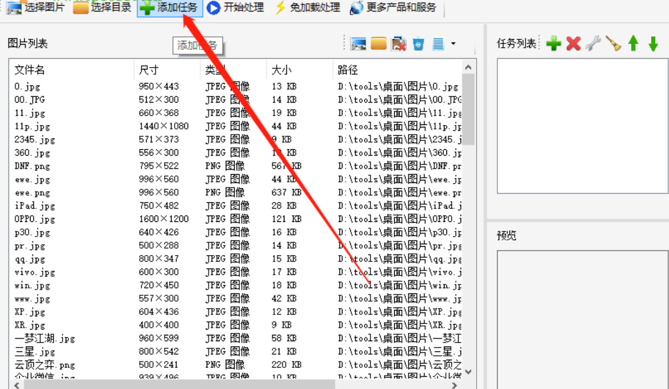The height and width of the screenshot is (389, 669).
Task: Select the file 三星.jpg
Action: [34, 351]
